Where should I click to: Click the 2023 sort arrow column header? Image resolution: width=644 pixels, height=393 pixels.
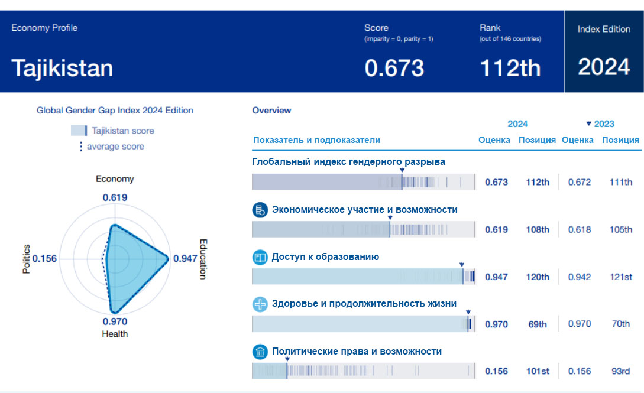click(x=600, y=124)
